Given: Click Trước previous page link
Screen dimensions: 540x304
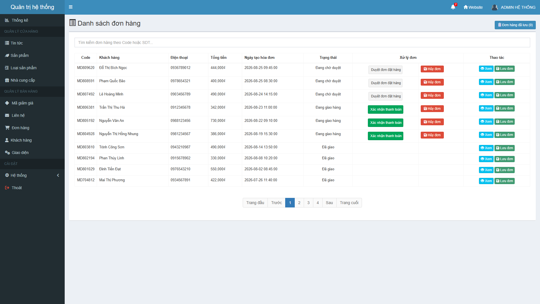Looking at the screenshot, I should tap(276, 203).
